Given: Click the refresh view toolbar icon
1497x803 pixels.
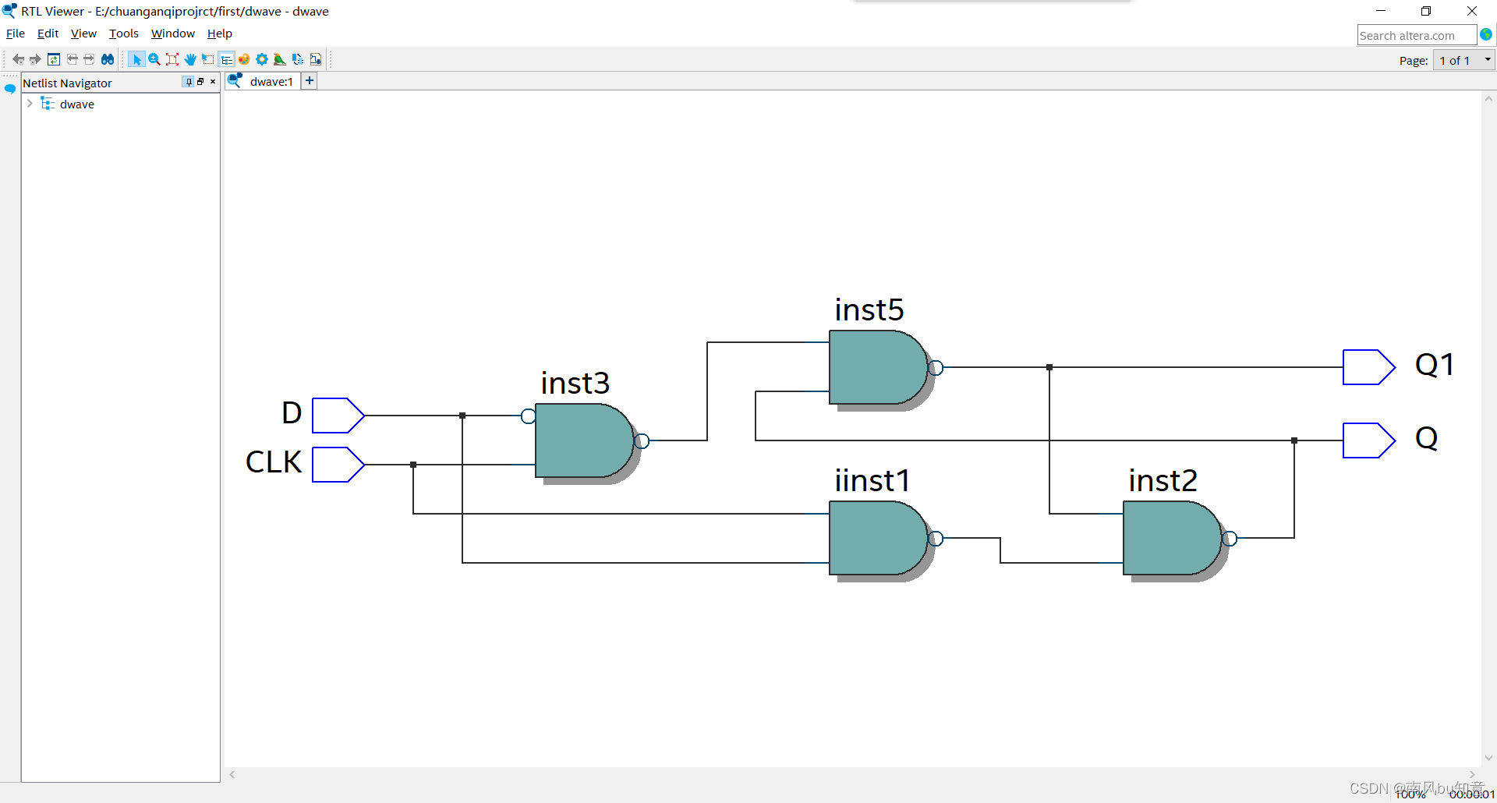Looking at the screenshot, I should [x=54, y=59].
